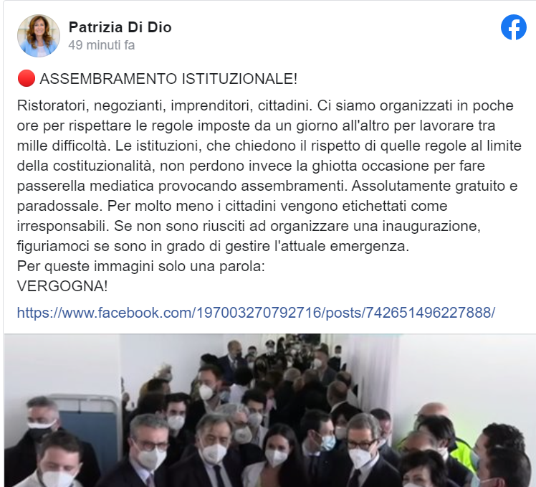Open the crowded corridor photo thumbnail
Screen dimensions: 536x487
click(x=269, y=410)
